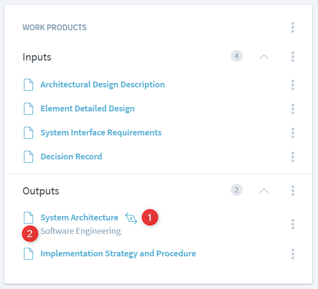Open the three-dot menu for Implementation Strategy and Procedure
Image resolution: width=318 pixels, height=289 pixels.
point(293,254)
